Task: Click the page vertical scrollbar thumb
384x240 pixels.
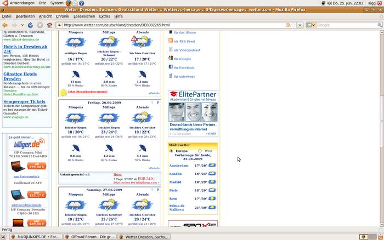Action: (382, 121)
